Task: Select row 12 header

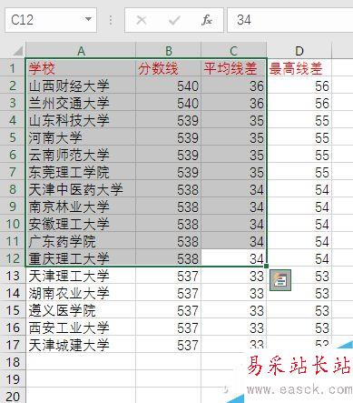Action: [x=13, y=258]
